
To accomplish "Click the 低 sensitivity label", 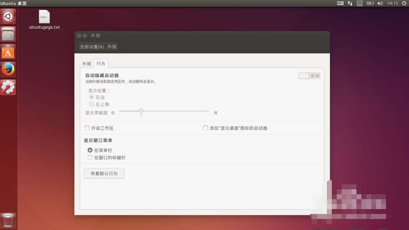I will [x=113, y=113].
